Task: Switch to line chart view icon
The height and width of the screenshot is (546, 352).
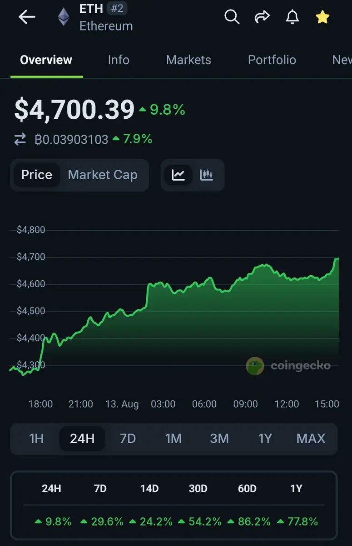Action: pyautogui.click(x=178, y=175)
